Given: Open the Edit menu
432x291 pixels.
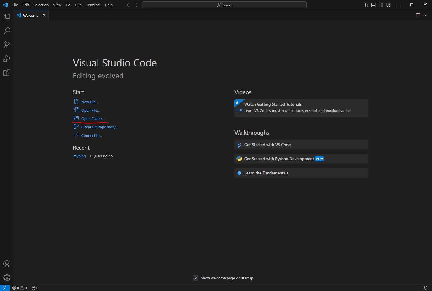Looking at the screenshot, I should click(26, 5).
